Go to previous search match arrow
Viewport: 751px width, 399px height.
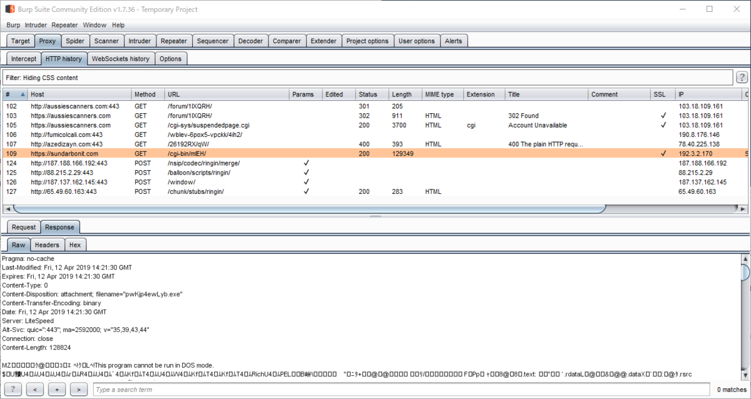tap(36, 389)
